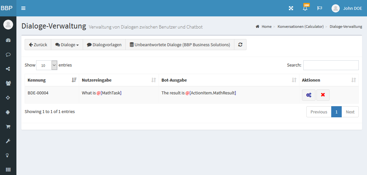Sort by Kennung column

pos(52,80)
